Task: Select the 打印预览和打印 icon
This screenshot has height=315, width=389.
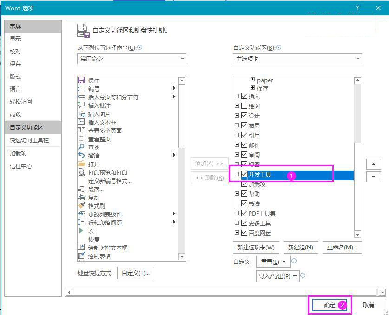Action: pos(81,171)
